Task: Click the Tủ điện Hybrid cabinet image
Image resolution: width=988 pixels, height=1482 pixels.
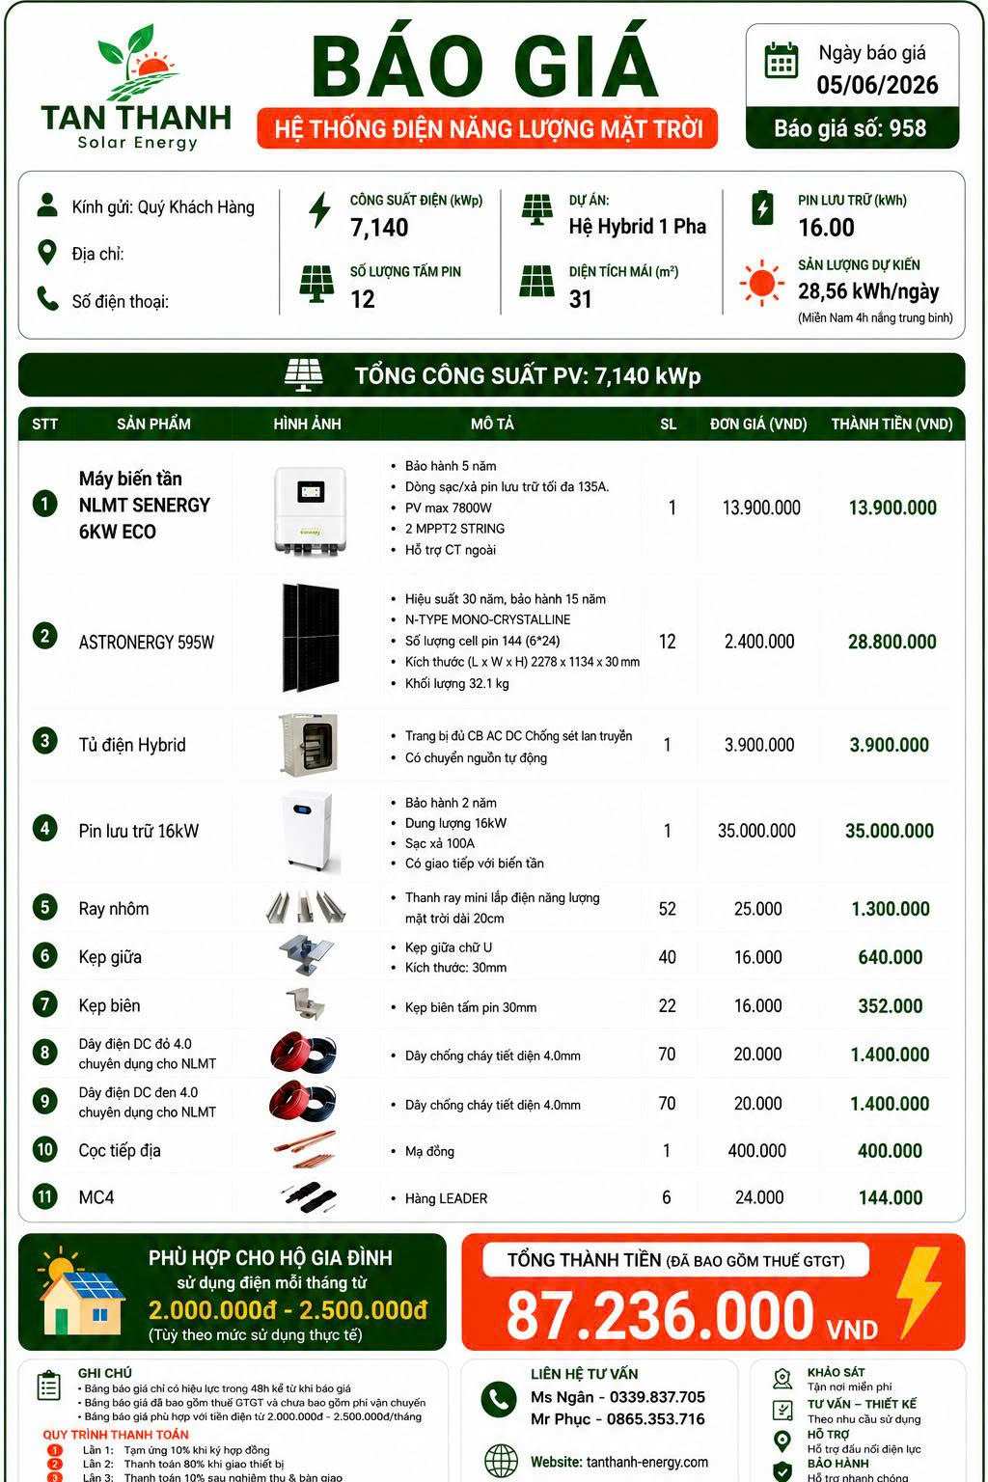Action: tap(309, 744)
